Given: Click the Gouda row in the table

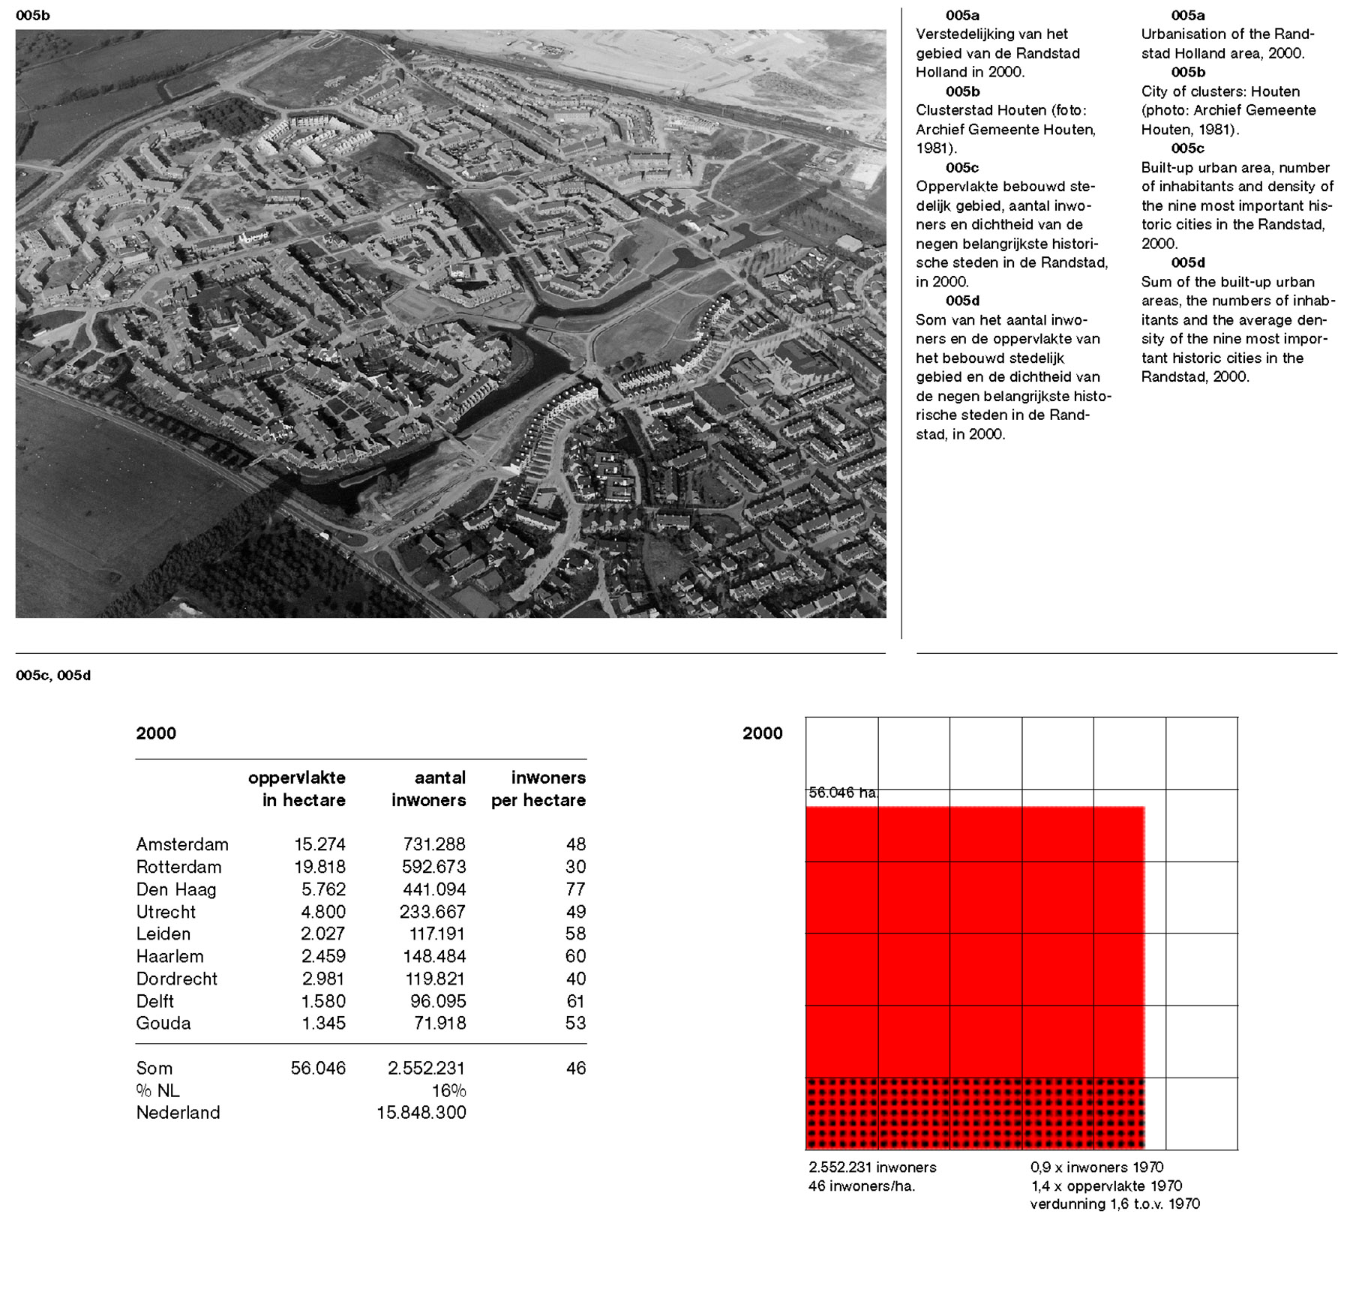Looking at the screenshot, I should [x=163, y=1024].
